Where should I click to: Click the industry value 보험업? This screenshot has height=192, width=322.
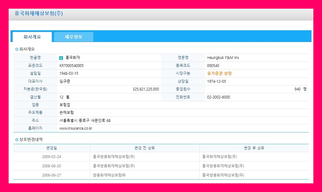click(x=65, y=105)
